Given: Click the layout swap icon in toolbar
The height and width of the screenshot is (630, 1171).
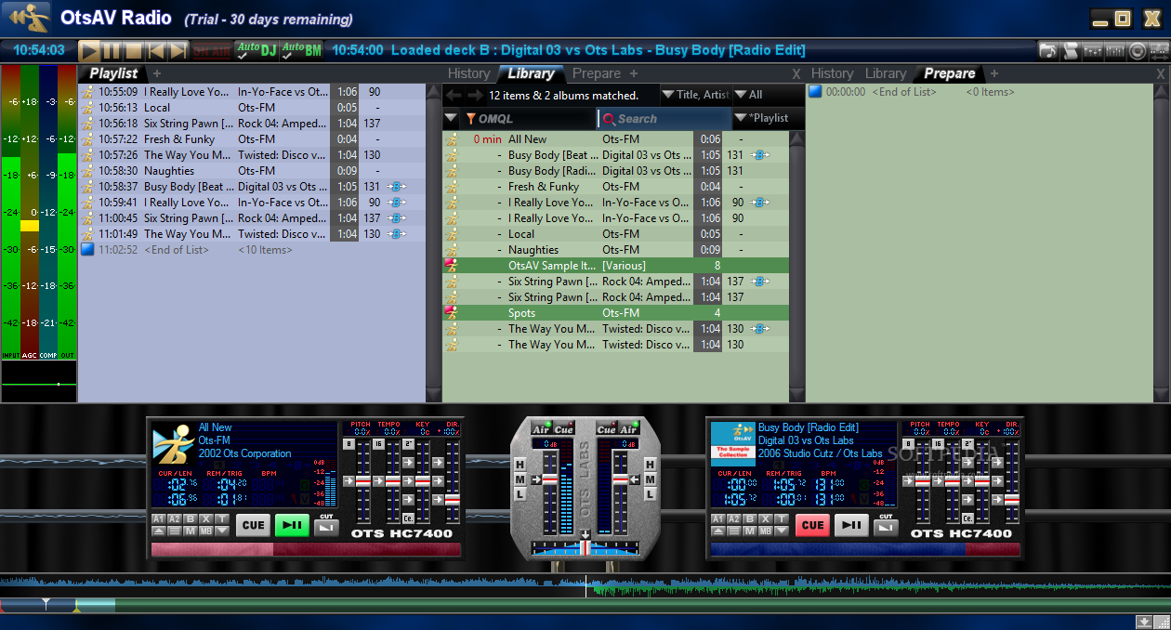Looking at the screenshot, I should tap(1158, 51).
